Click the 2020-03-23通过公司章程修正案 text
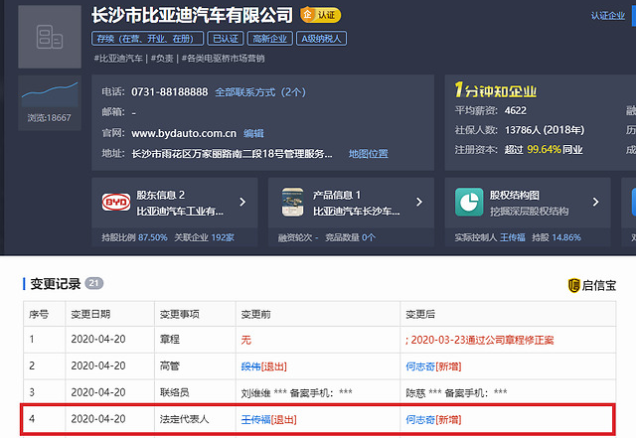 (x=482, y=340)
